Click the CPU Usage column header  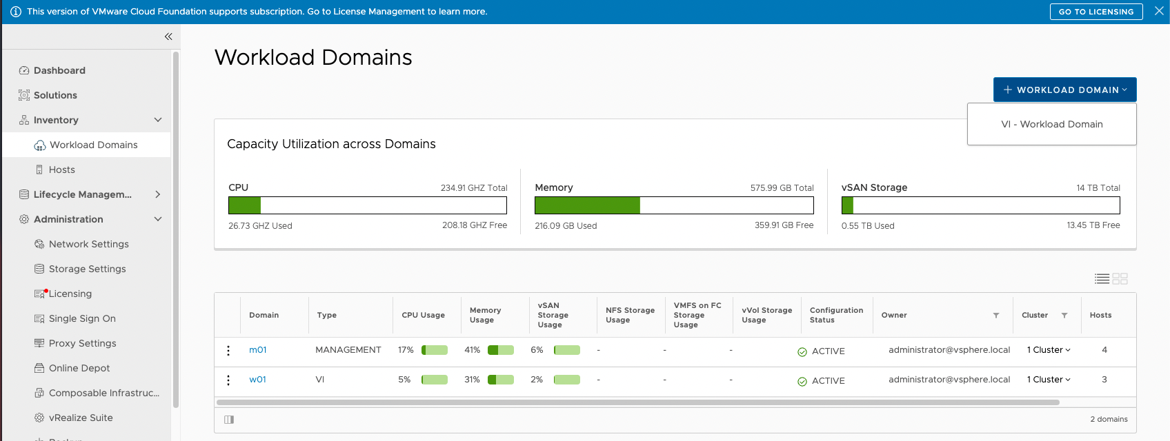(423, 316)
